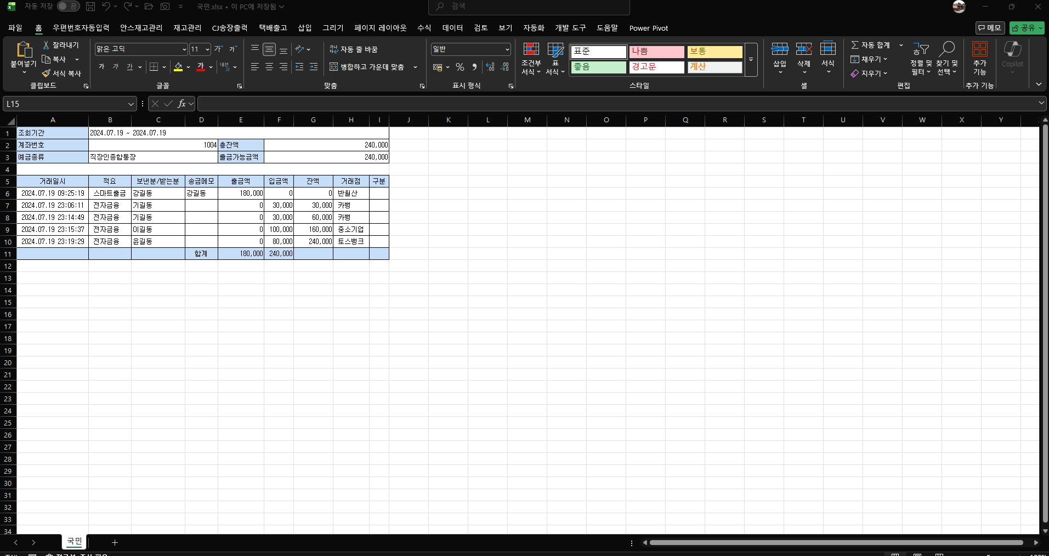1049x556 pixels.
Task: Toggle the AutoSave (자동 저장) switch
Action: click(68, 7)
